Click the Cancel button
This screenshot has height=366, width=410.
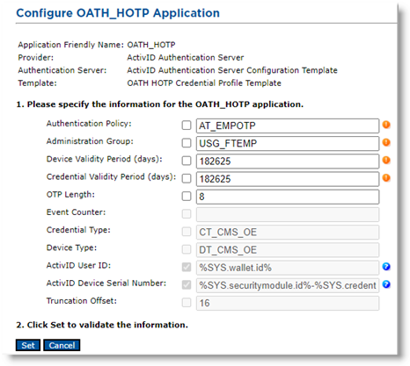62,345
